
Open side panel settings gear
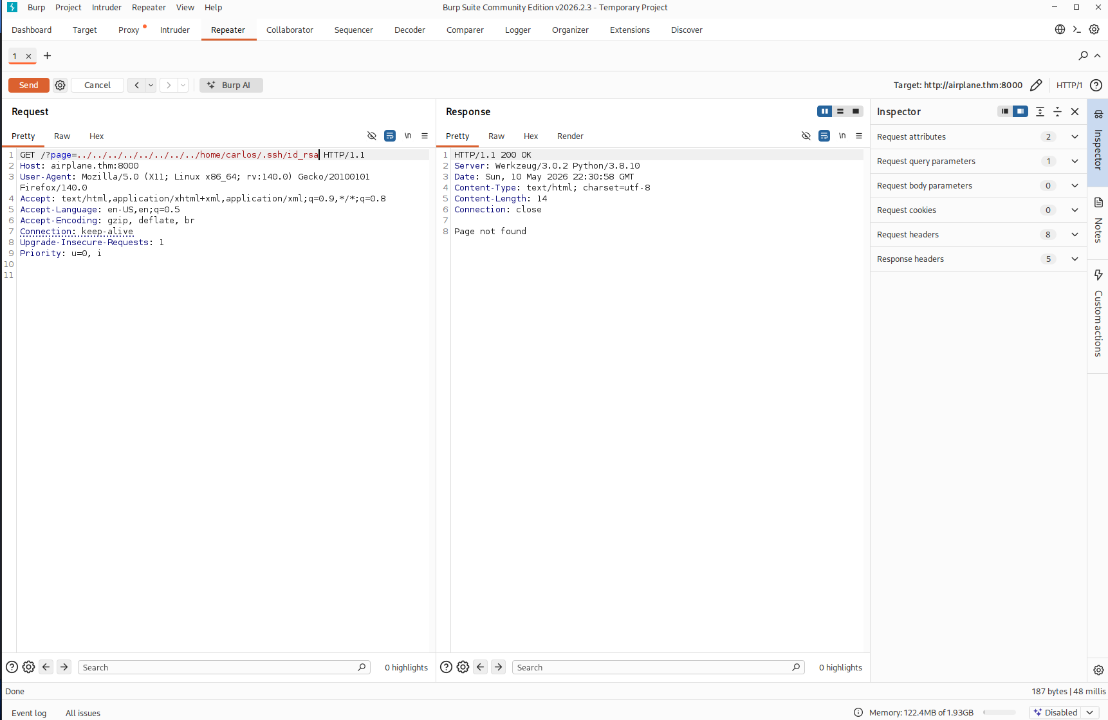(x=1098, y=670)
